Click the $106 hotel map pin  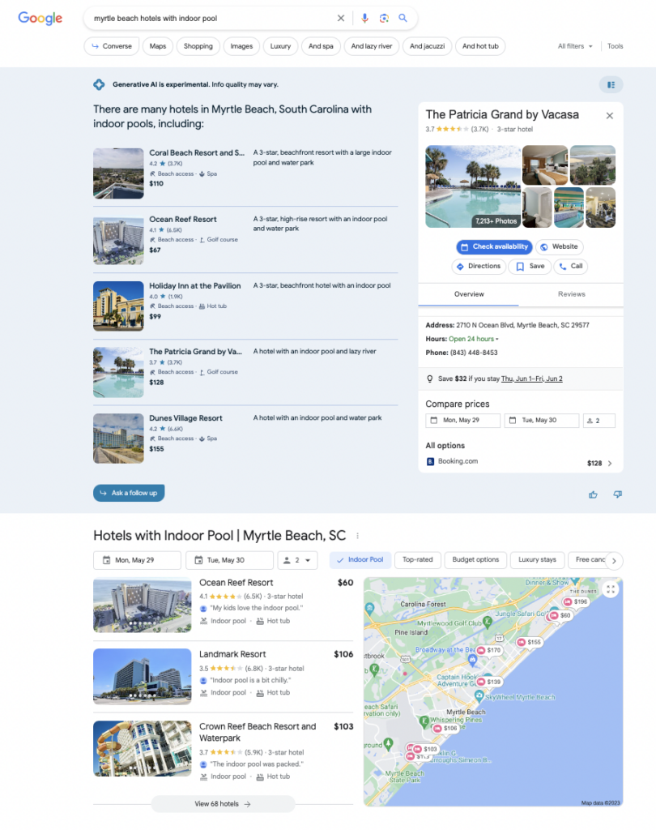point(445,729)
